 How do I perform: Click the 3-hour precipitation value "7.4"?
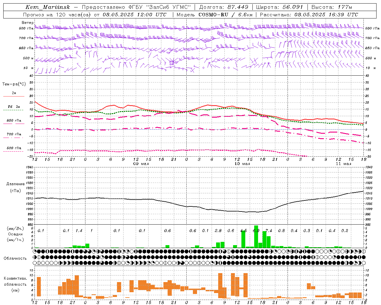(269, 231)
